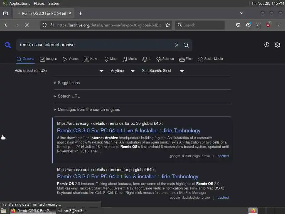Open Firefox View recent browsing icon

tap(6, 13)
